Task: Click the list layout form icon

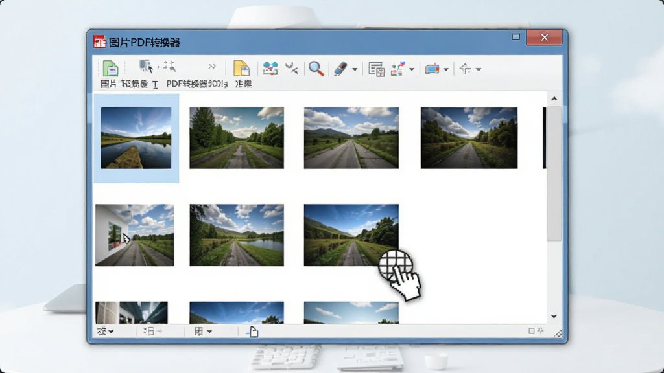Action: coord(377,69)
